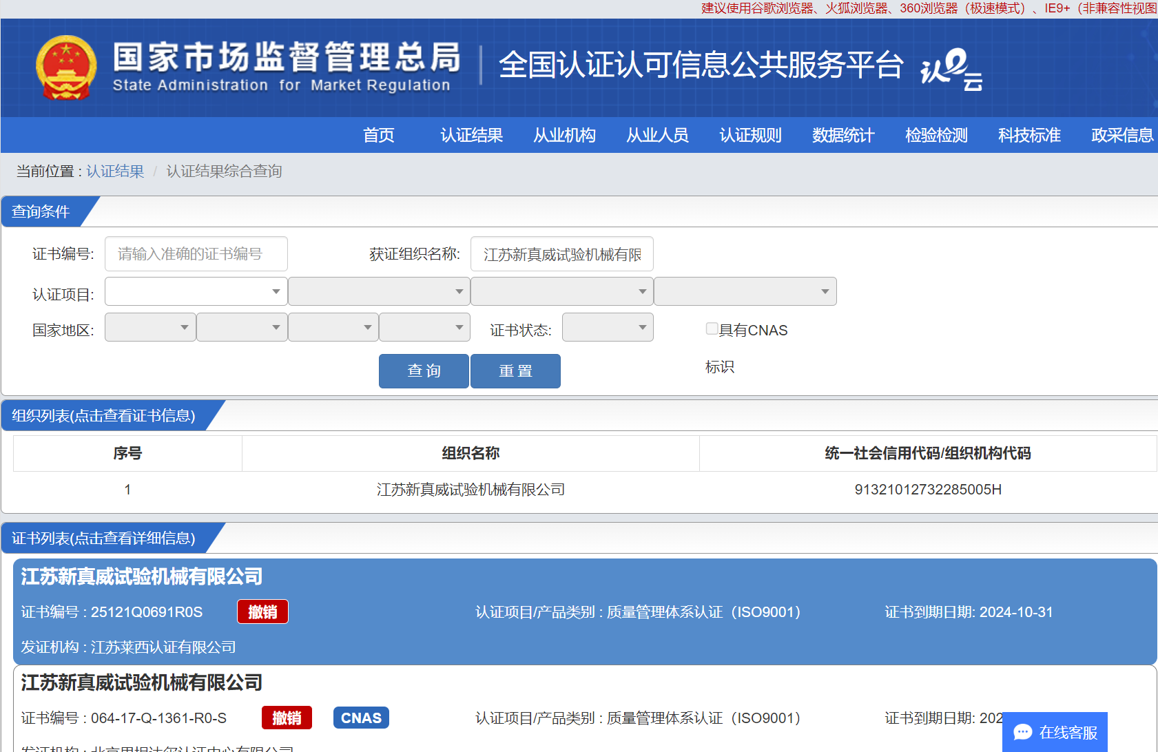Click 统一社会信用代码/组织机构代码 column header
The height and width of the screenshot is (752, 1158).
point(928,453)
